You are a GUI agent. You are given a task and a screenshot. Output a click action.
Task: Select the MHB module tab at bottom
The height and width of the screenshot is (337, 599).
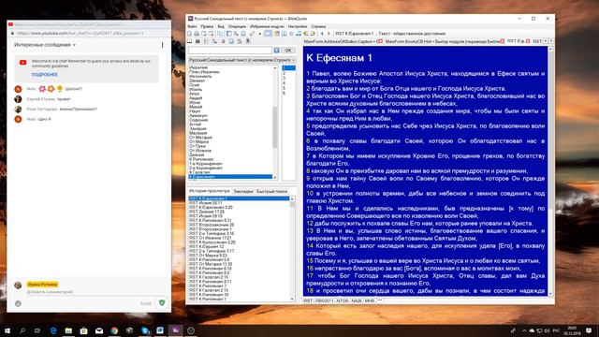(x=369, y=300)
